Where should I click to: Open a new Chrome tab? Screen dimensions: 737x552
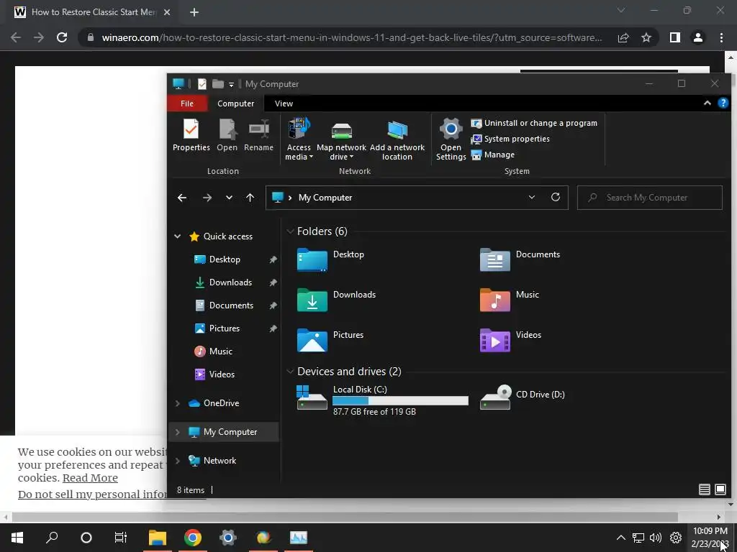click(194, 12)
